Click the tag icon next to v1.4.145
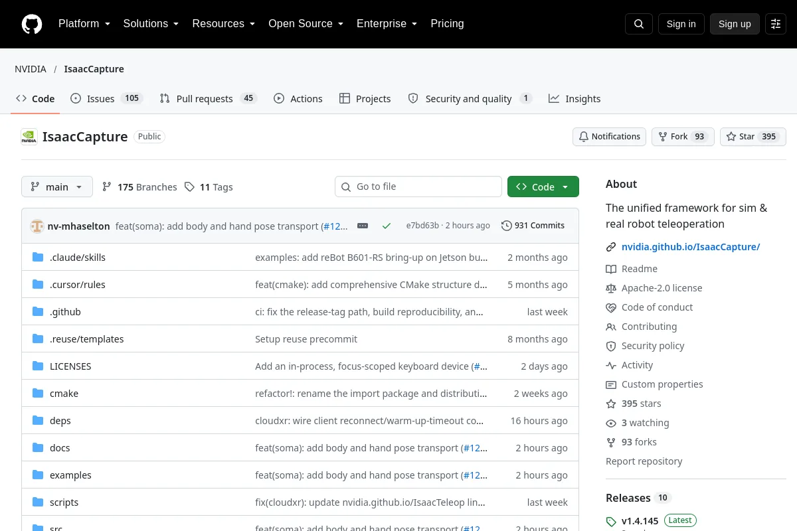797x531 pixels. pyautogui.click(x=611, y=522)
